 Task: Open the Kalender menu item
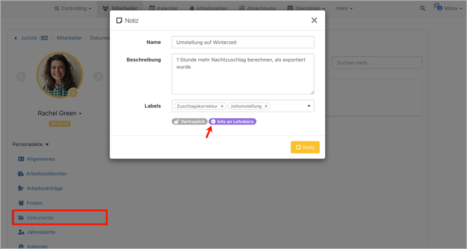(164, 8)
